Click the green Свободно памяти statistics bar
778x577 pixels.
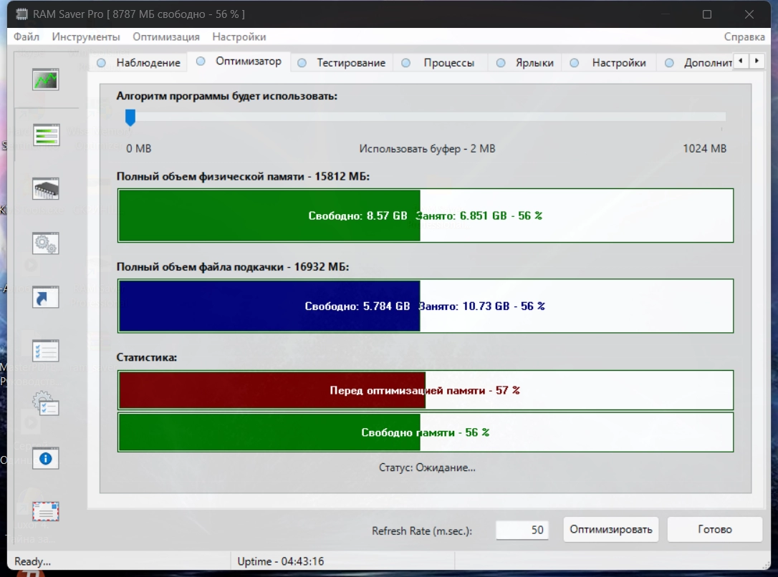(x=269, y=432)
